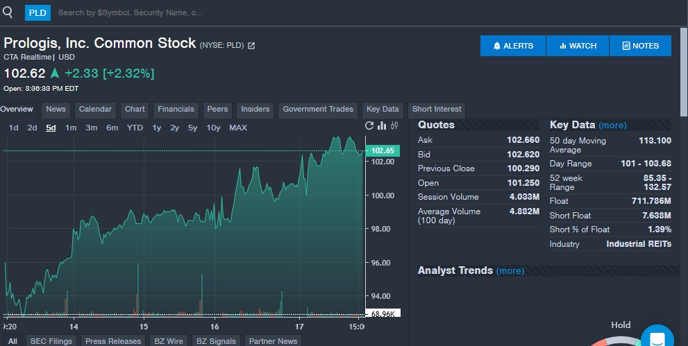Refresh the chart with the reload icon
The height and width of the screenshot is (346, 688).
(x=369, y=126)
